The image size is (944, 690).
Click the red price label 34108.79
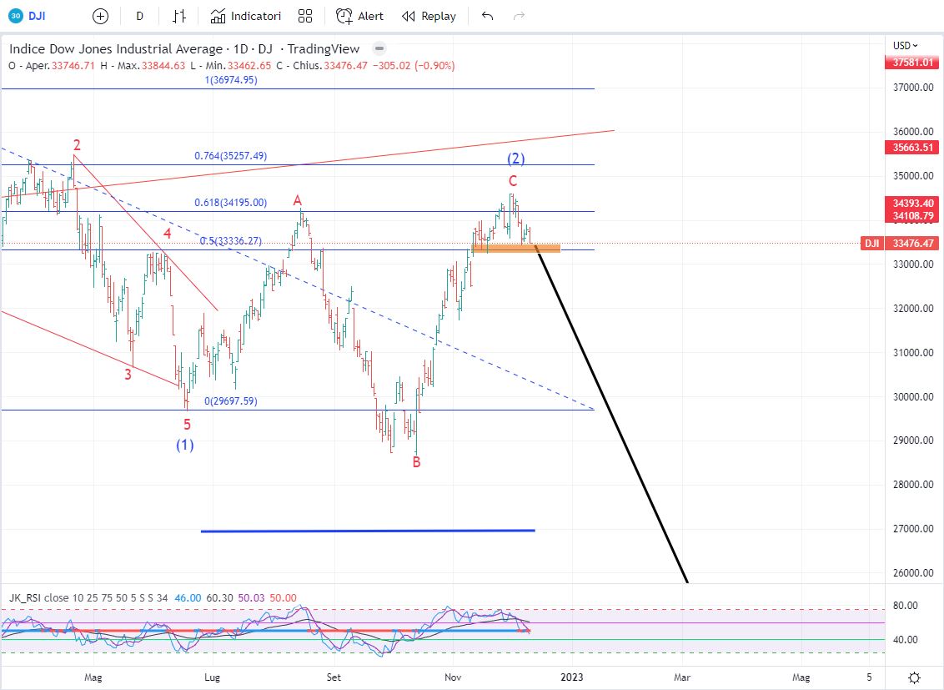tap(912, 215)
